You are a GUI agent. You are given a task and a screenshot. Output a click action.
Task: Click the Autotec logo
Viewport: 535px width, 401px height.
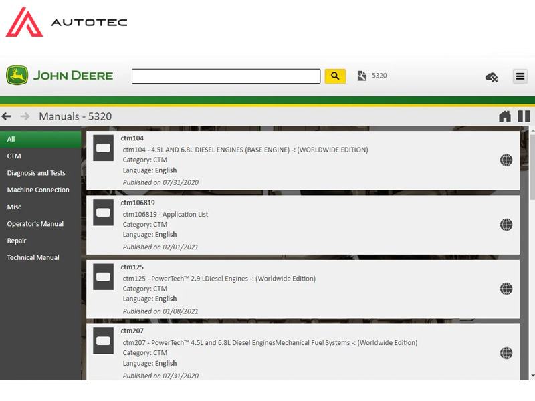pos(66,22)
